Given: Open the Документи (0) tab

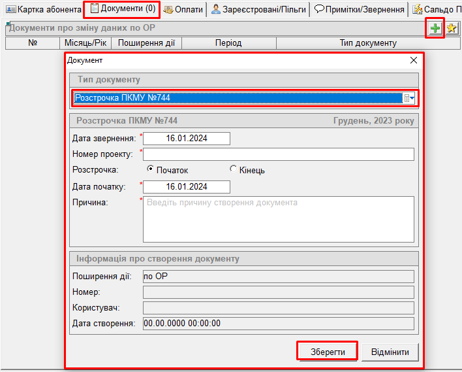Looking at the screenshot, I should click(122, 8).
